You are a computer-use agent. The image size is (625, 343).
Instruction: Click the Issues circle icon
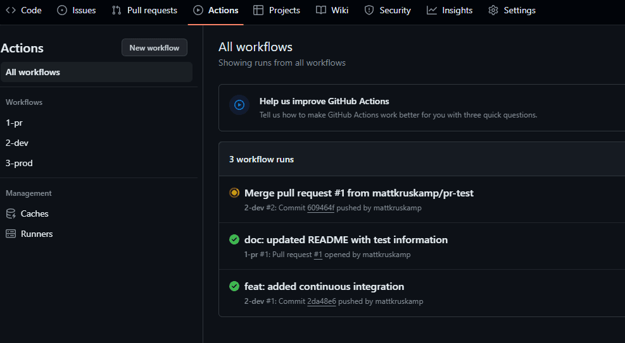(62, 10)
